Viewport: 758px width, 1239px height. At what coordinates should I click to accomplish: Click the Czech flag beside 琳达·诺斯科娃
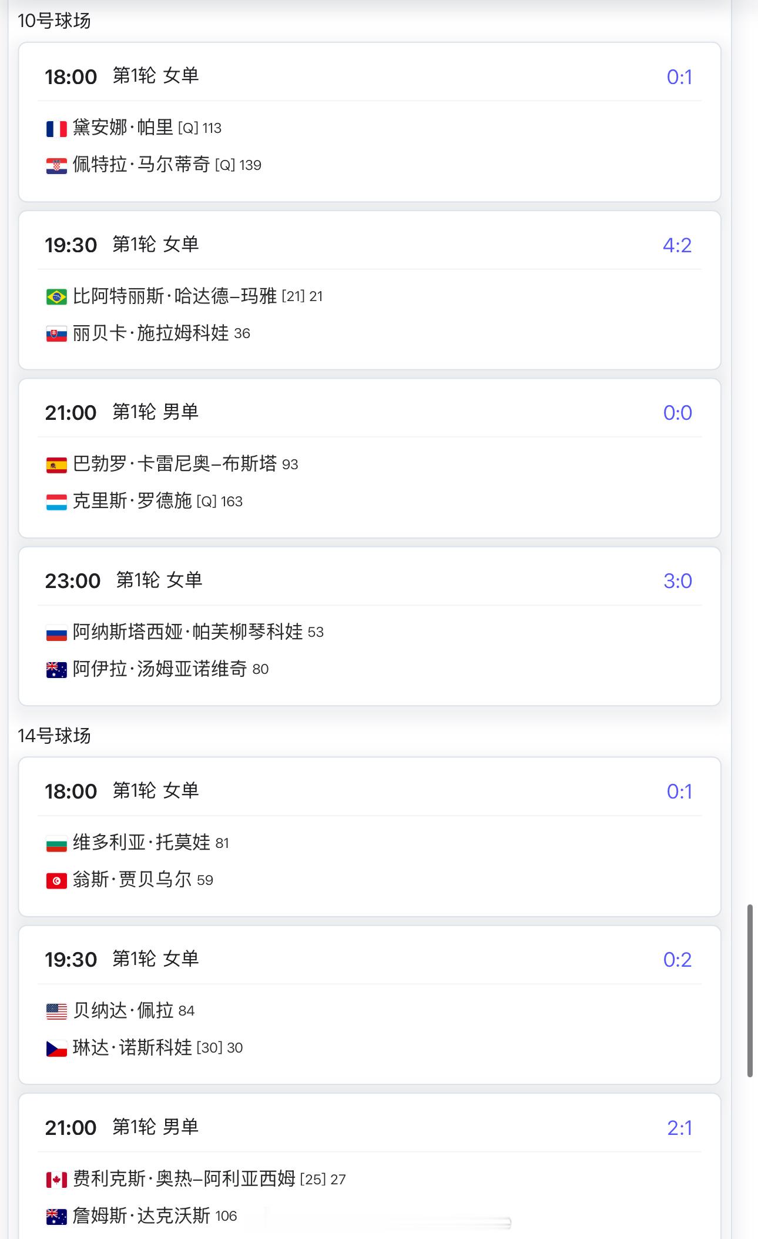tap(56, 1048)
